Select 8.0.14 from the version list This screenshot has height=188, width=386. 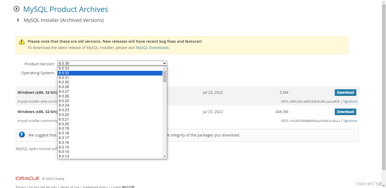(x=110, y=152)
